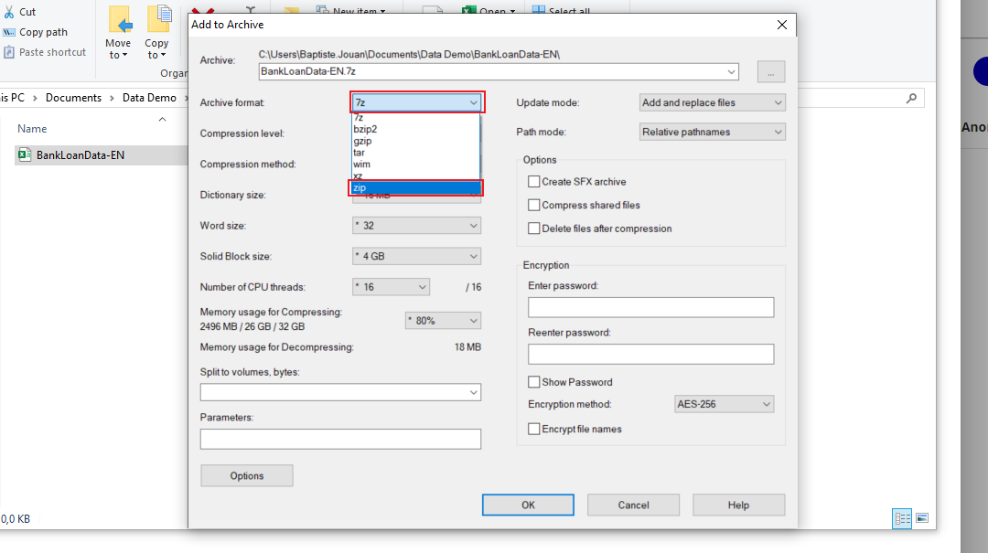Open the Encryption method dropdown
This screenshot has height=553, width=988.
(x=724, y=403)
